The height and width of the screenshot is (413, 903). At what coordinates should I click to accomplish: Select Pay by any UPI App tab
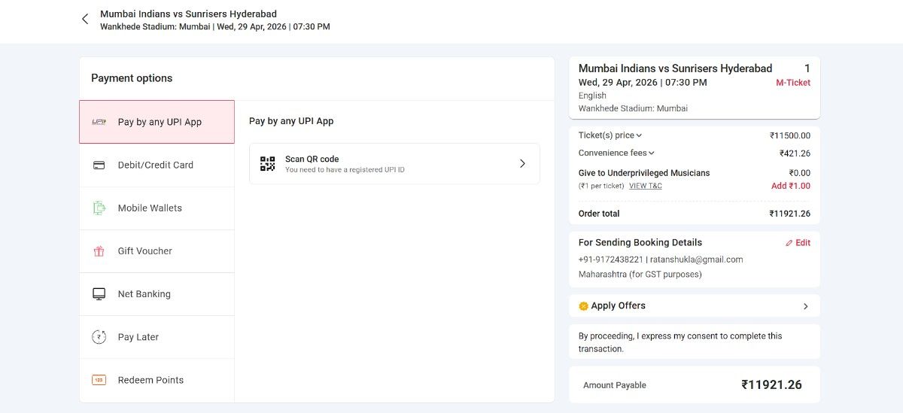157,122
